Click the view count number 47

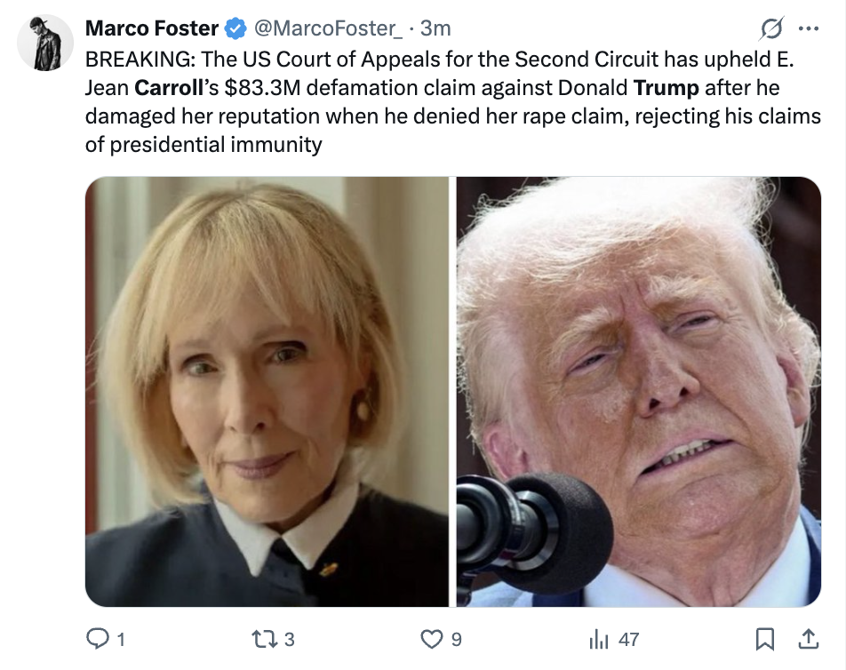(x=629, y=639)
